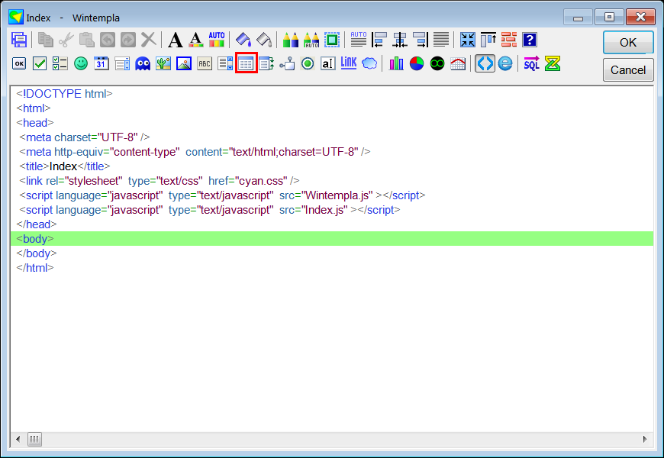
Task: Select the justify text icon
Action: click(x=441, y=40)
